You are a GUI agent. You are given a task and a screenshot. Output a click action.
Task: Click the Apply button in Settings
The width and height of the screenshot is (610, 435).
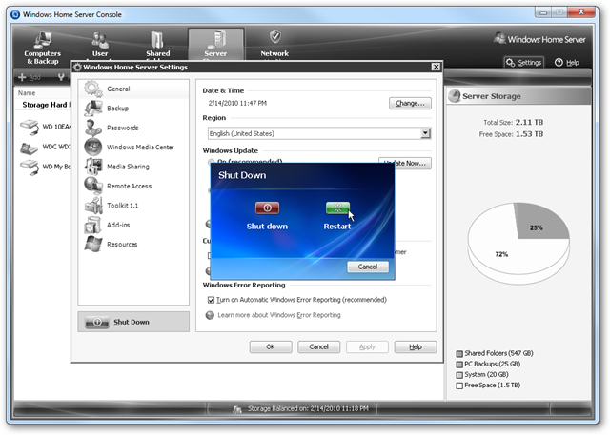(x=367, y=346)
